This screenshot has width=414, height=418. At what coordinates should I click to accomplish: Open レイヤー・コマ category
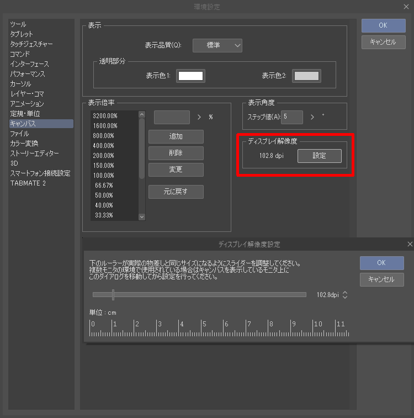[x=27, y=94]
